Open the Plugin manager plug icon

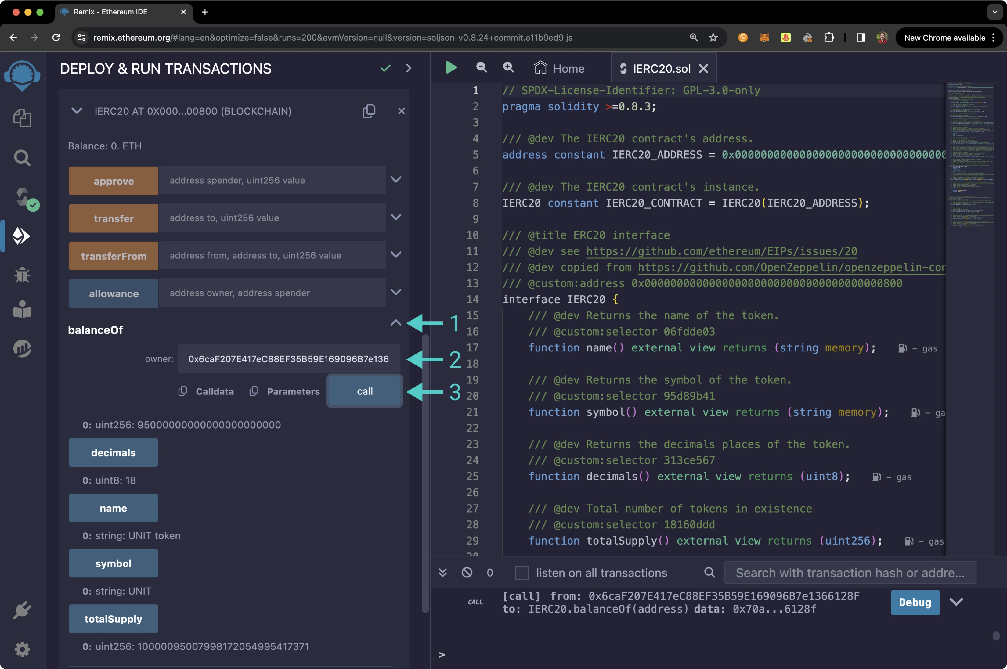pyautogui.click(x=22, y=610)
